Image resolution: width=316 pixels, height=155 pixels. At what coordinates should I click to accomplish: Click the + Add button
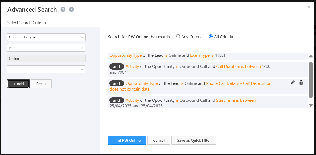click(18, 84)
